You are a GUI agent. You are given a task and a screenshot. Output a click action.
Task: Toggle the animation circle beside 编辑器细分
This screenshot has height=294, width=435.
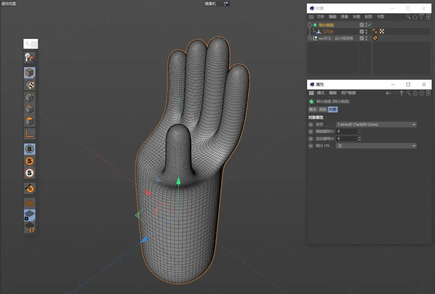pyautogui.click(x=311, y=131)
